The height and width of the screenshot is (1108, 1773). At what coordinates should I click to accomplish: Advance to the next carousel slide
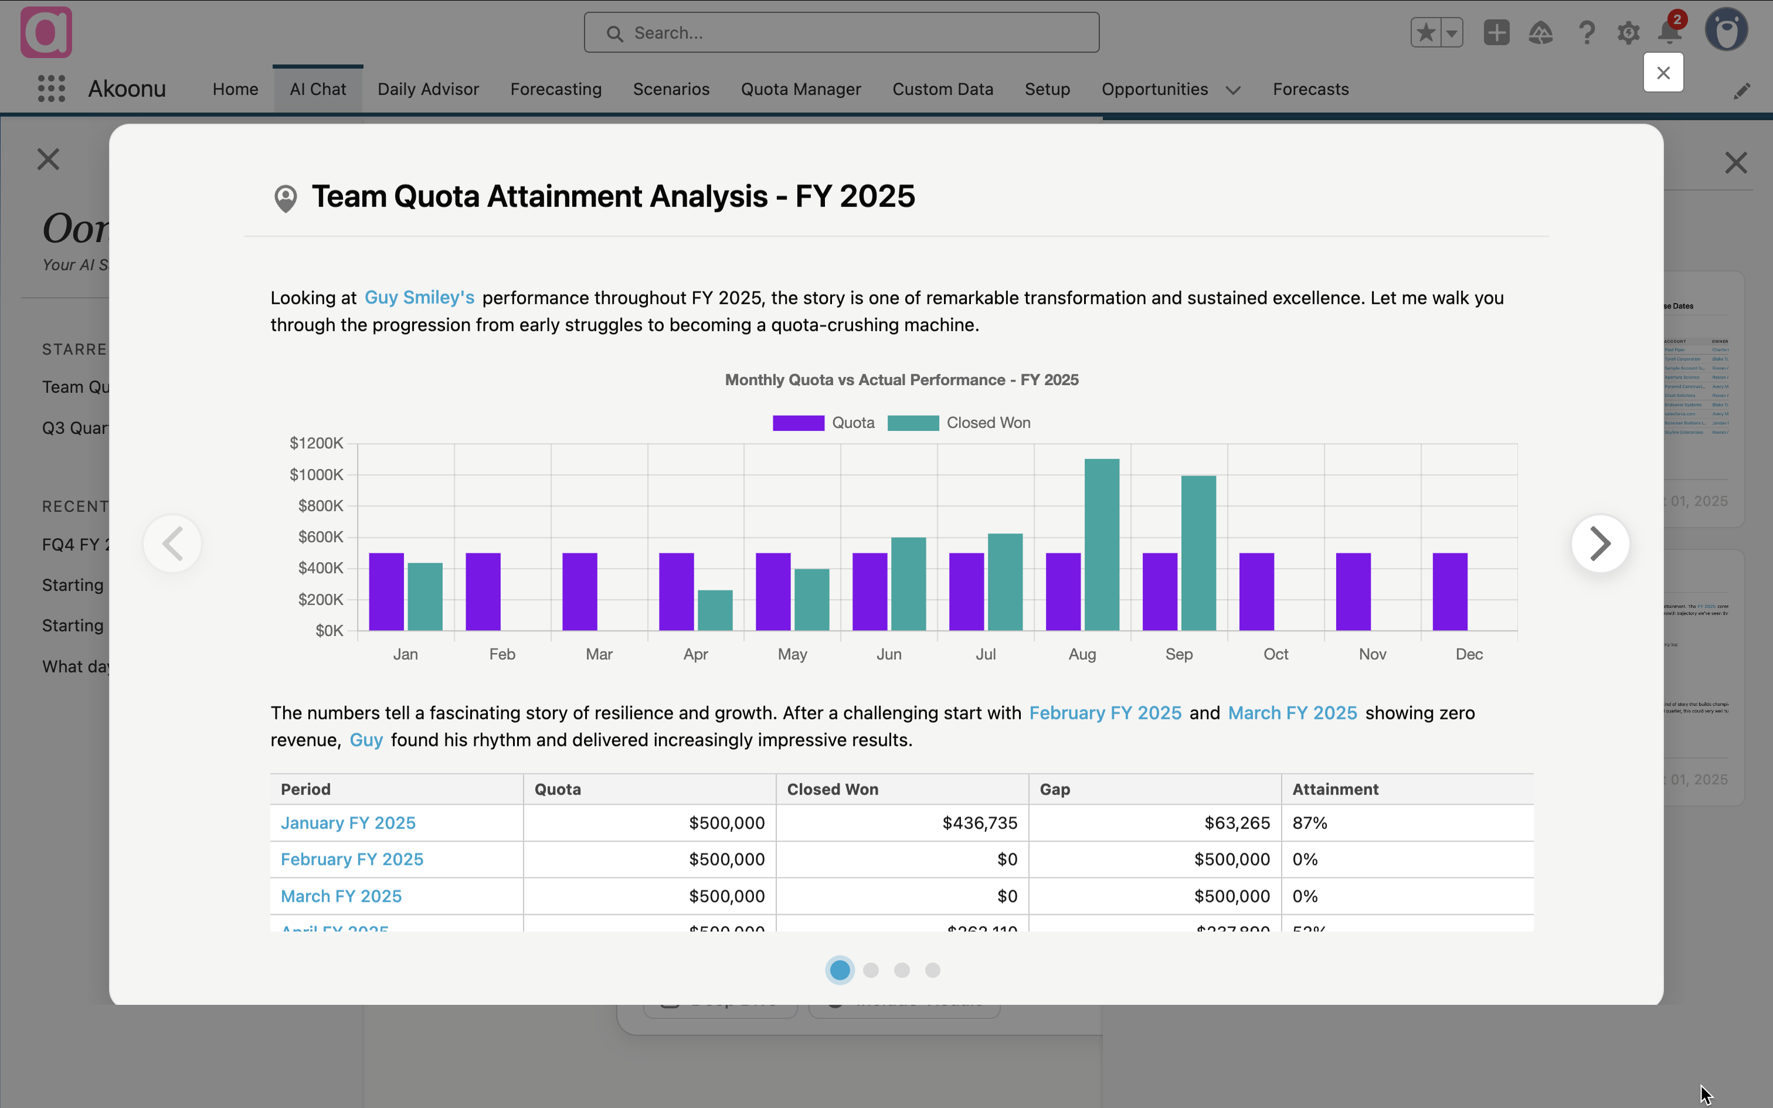click(1600, 543)
